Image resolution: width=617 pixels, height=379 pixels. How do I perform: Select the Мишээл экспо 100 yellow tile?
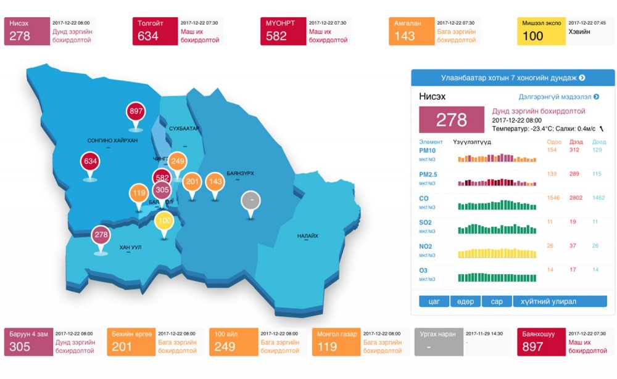541,31
